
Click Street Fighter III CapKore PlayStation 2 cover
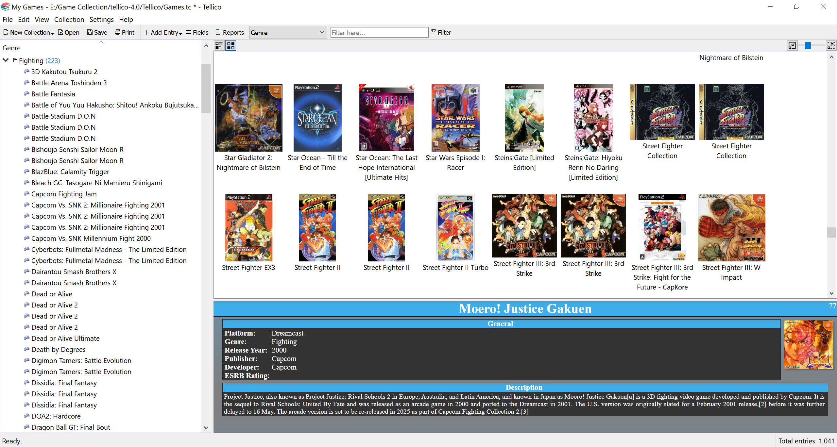coord(662,227)
